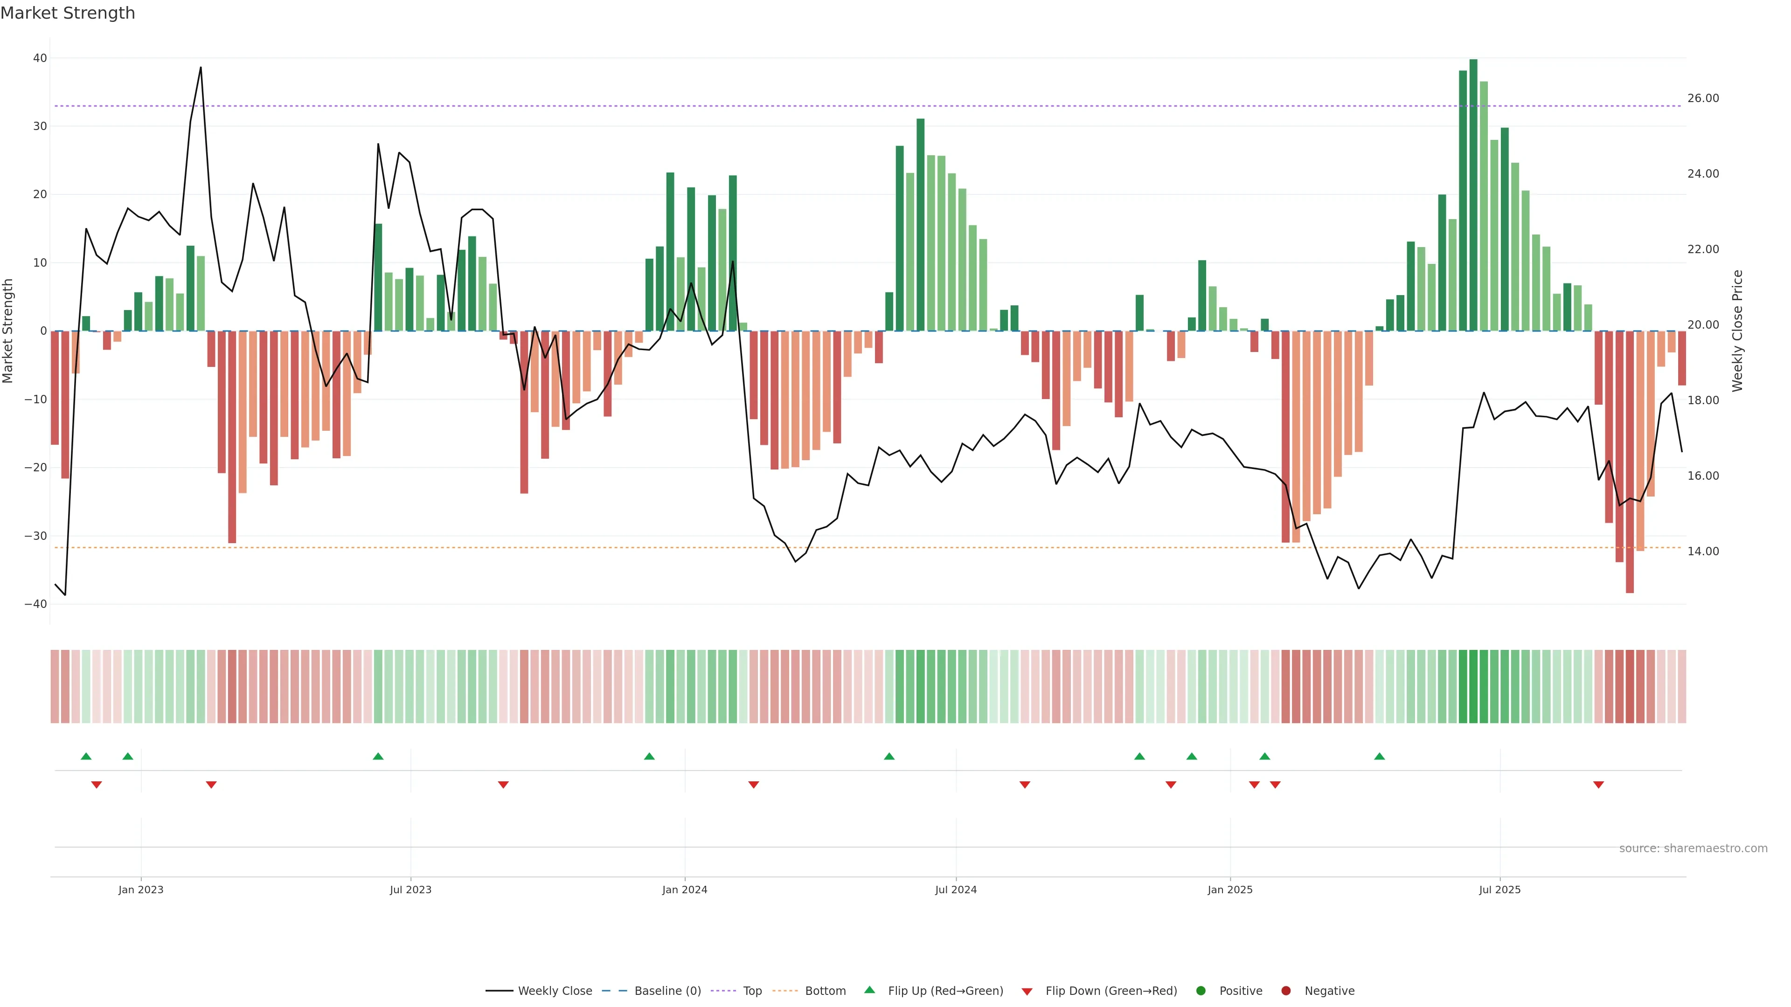This screenshot has height=1007, width=1791.
Task: Click the first green flip-up triangle marker
Action: 86,756
